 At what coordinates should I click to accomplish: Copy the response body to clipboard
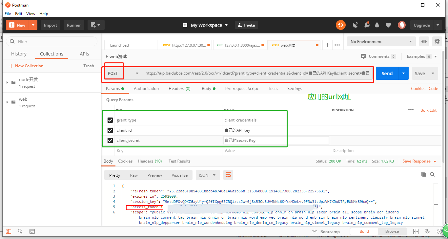pyautogui.click(x=424, y=174)
